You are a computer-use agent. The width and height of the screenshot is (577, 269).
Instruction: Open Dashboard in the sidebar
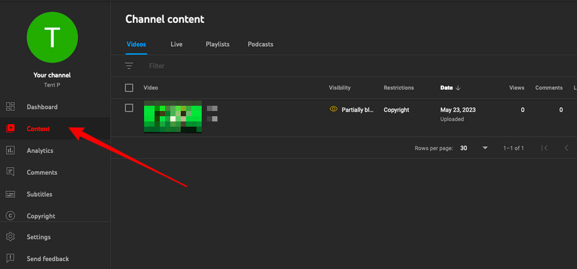pyautogui.click(x=55, y=107)
